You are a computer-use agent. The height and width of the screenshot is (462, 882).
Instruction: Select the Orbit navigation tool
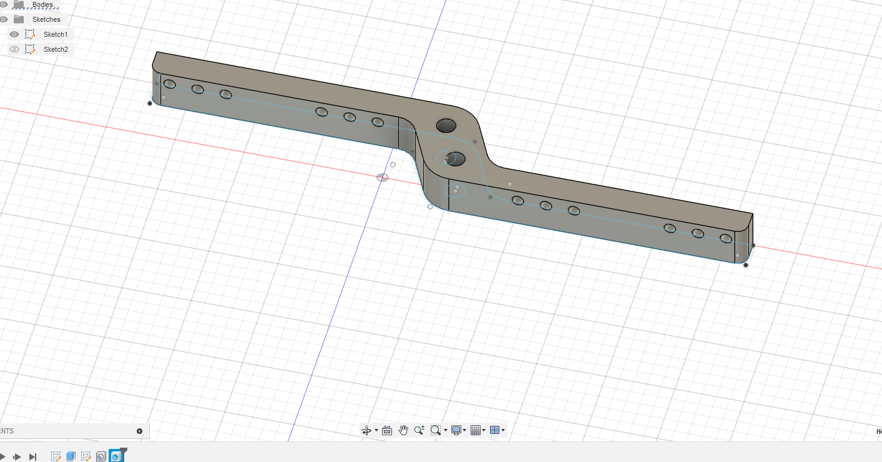tap(366, 430)
